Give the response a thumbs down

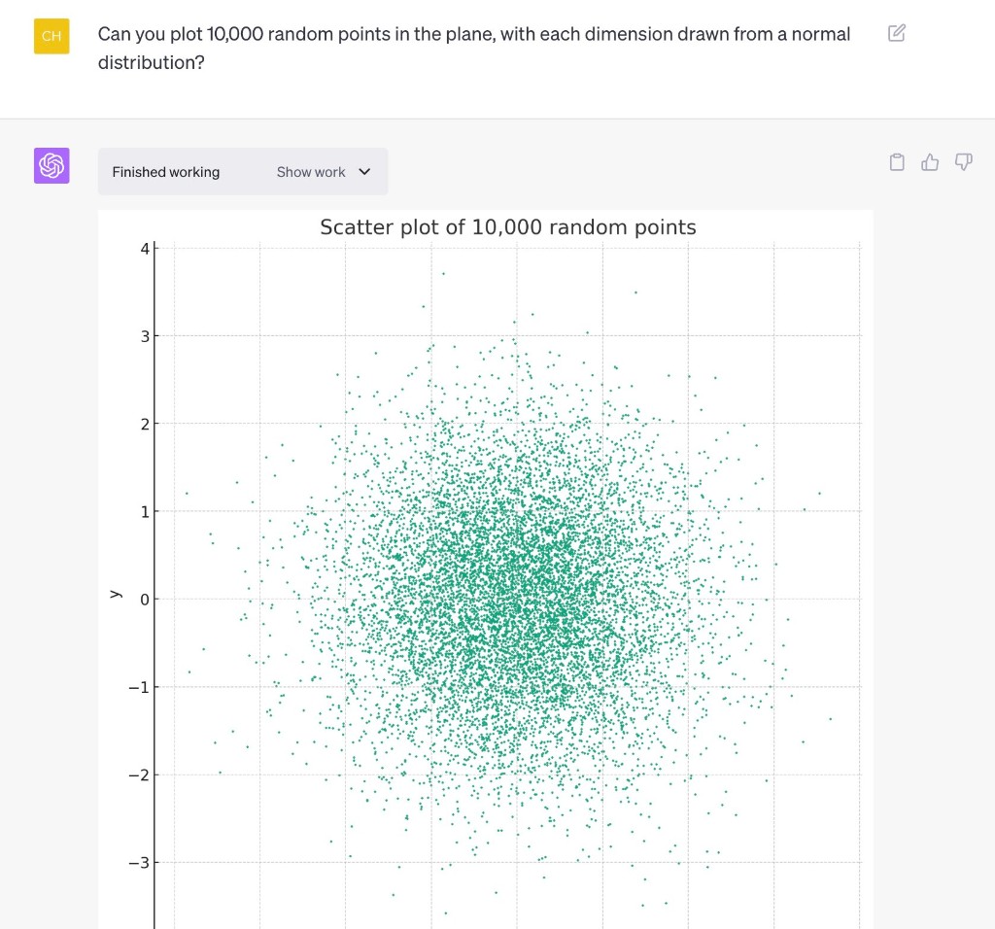963,162
